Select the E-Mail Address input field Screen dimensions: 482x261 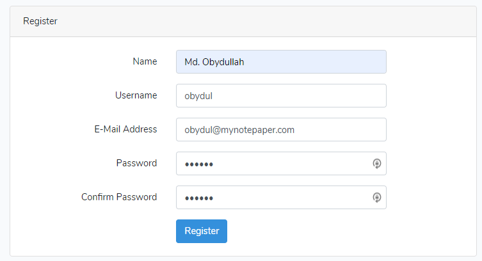pyautogui.click(x=281, y=130)
